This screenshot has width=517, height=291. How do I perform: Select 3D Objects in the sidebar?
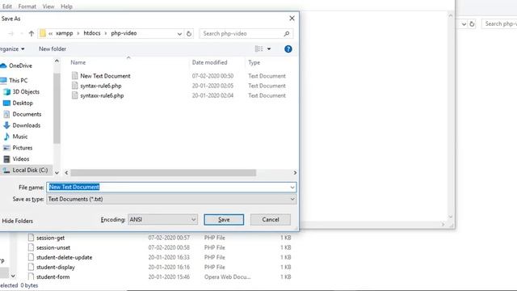(26, 91)
